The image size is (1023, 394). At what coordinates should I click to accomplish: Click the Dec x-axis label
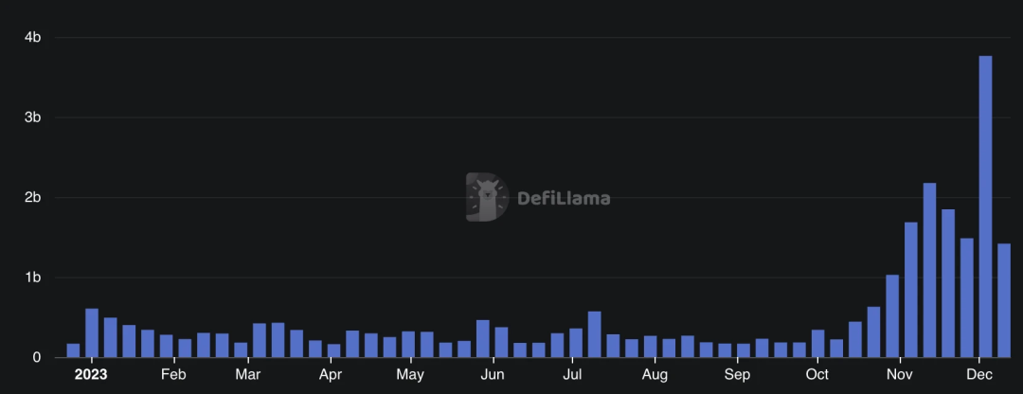point(979,374)
